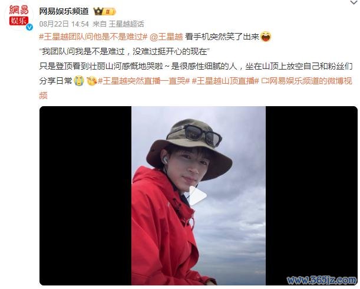Click the video thumbnail of man in red jacket
Screen dimensions: 360x289
199,196
